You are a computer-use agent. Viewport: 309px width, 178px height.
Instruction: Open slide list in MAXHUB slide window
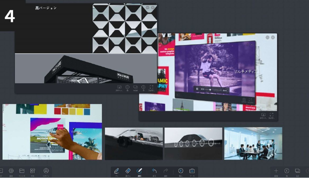(x=135, y=87)
